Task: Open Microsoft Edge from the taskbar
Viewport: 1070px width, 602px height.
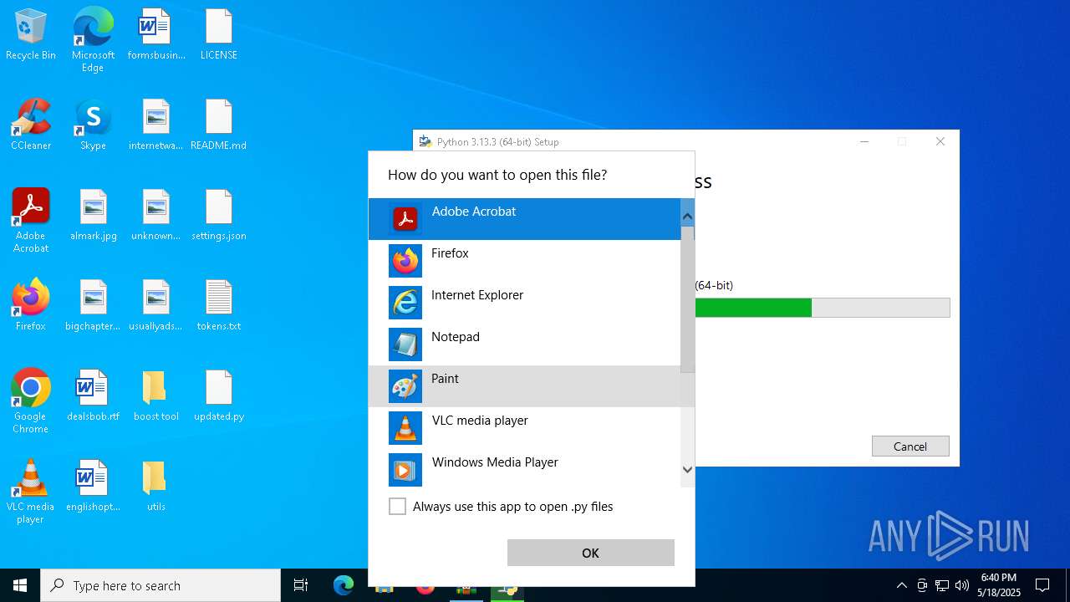Action: point(344,585)
